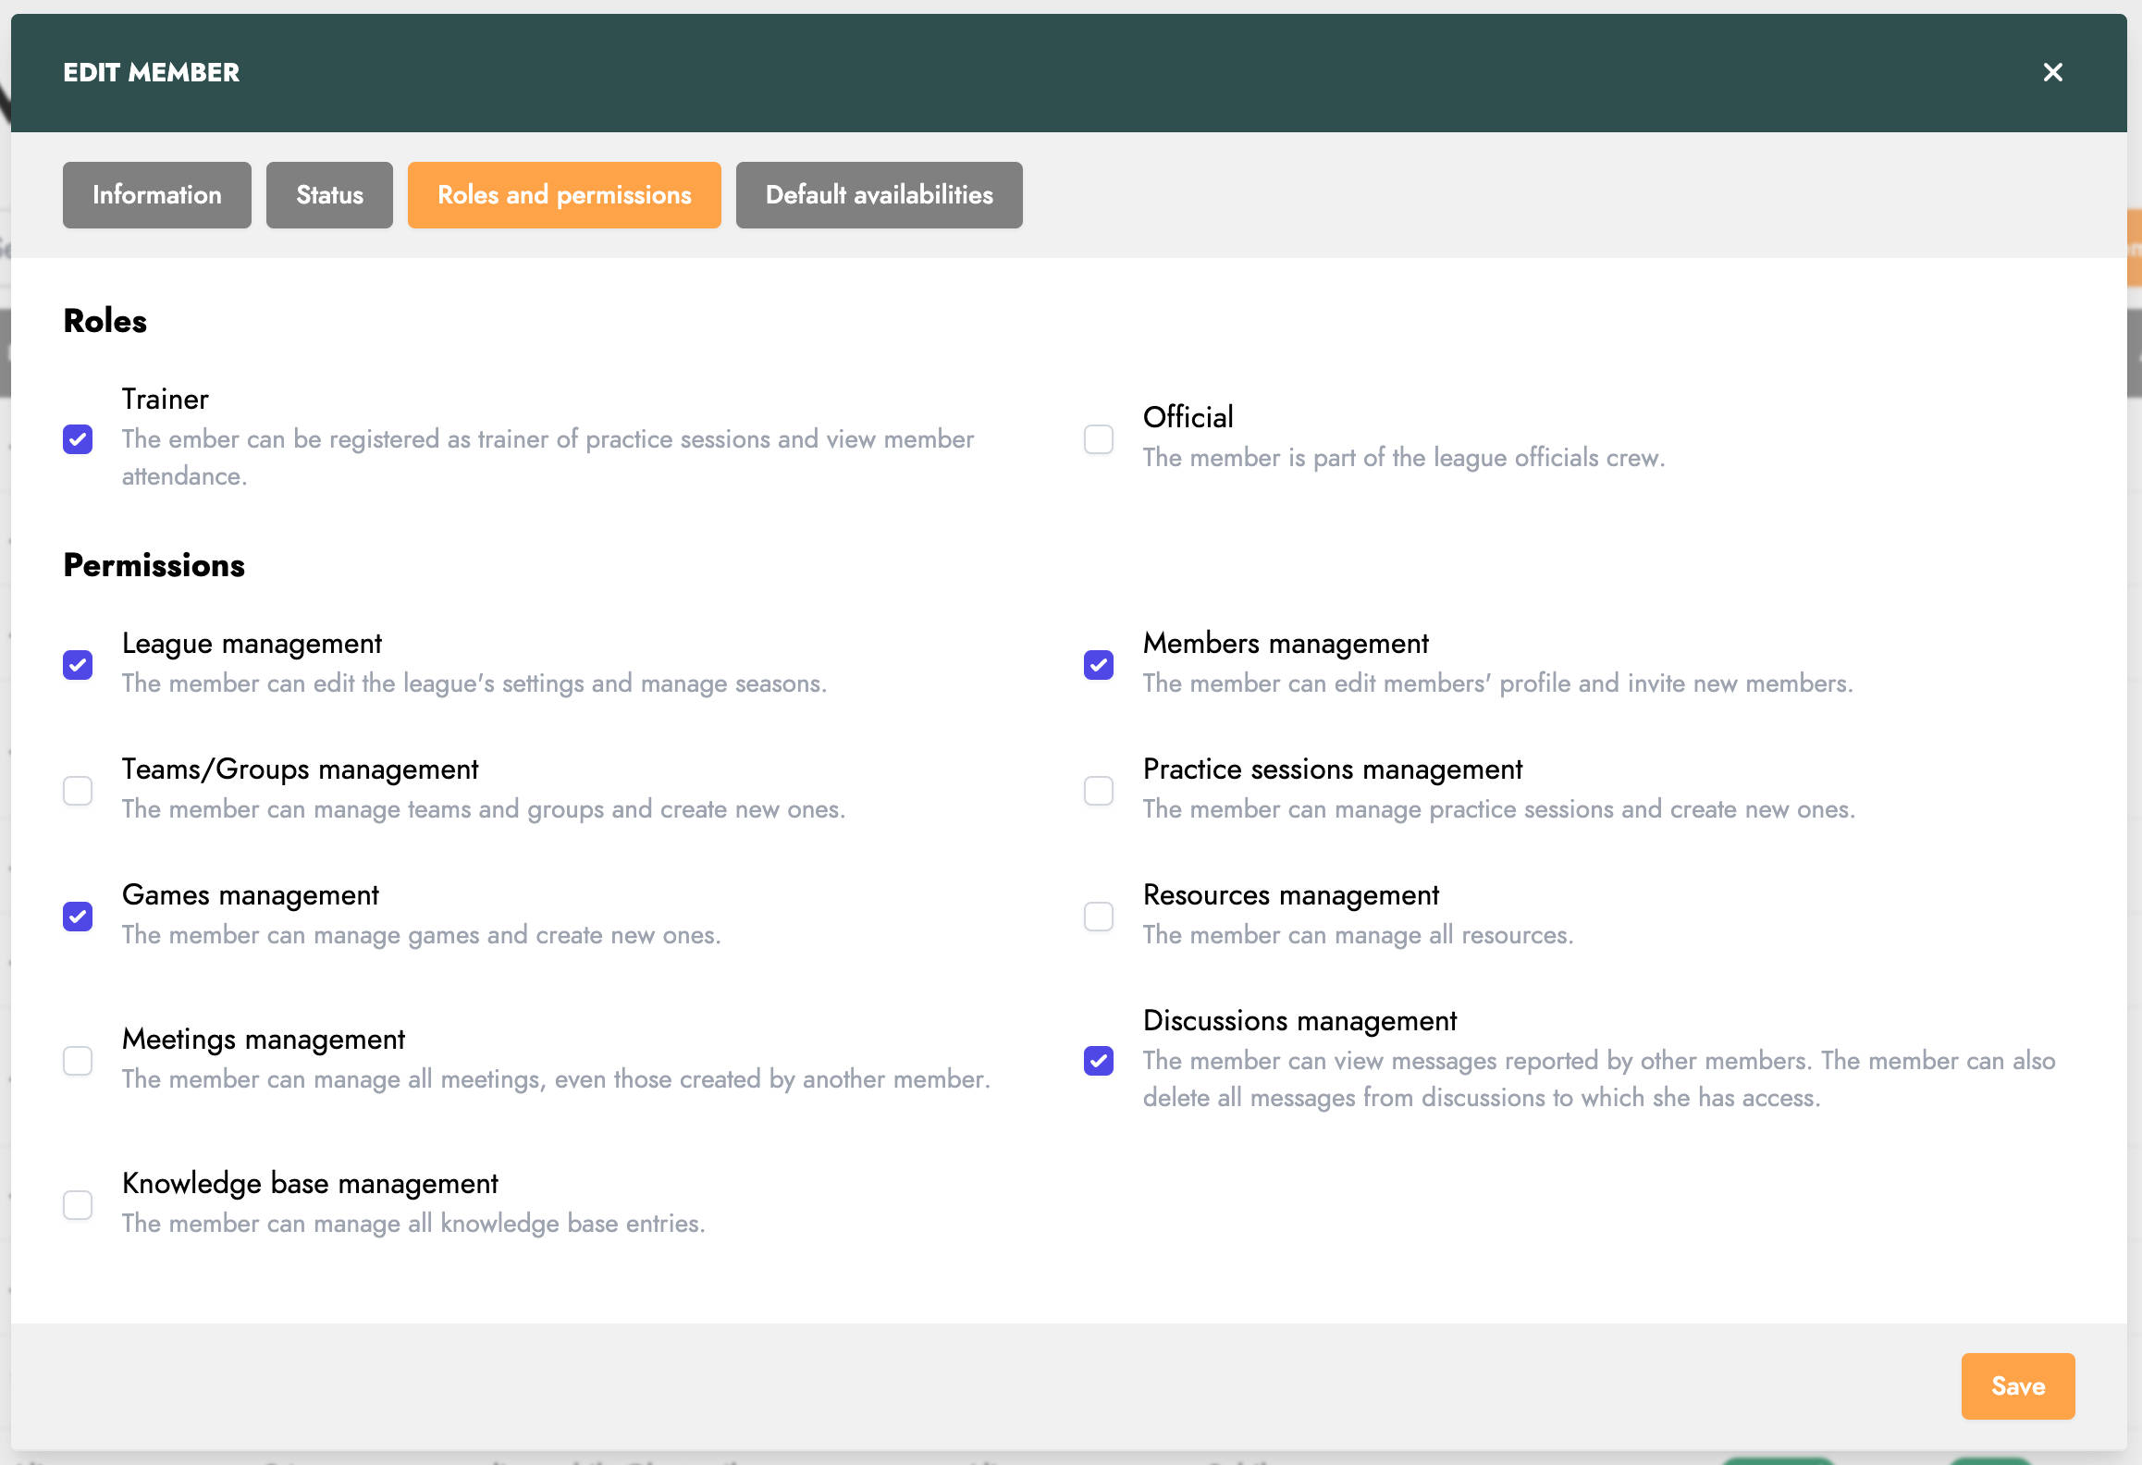Click the Official role label text
This screenshot has width=2142, height=1465.
(1188, 417)
